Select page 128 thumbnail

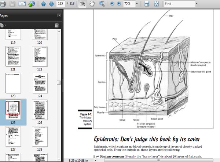pyautogui.click(x=40, y=136)
